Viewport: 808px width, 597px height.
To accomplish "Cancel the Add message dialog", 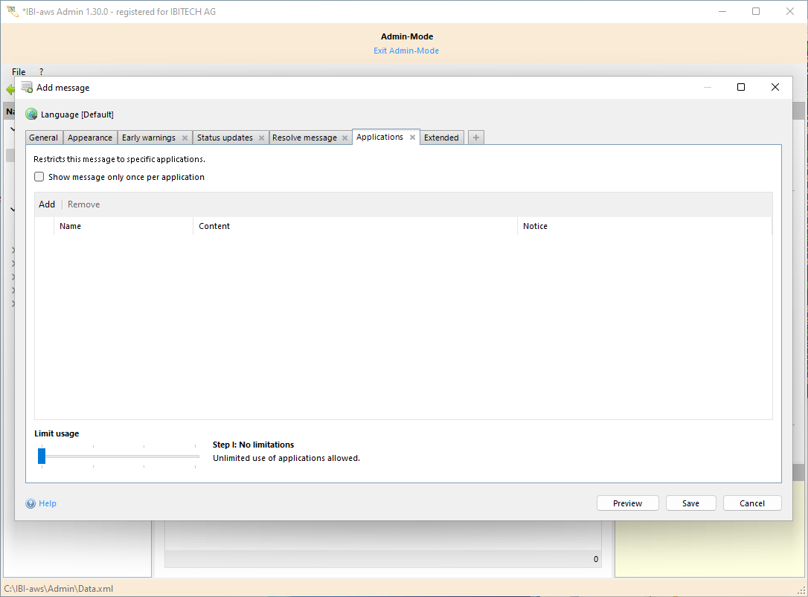I will click(x=752, y=503).
